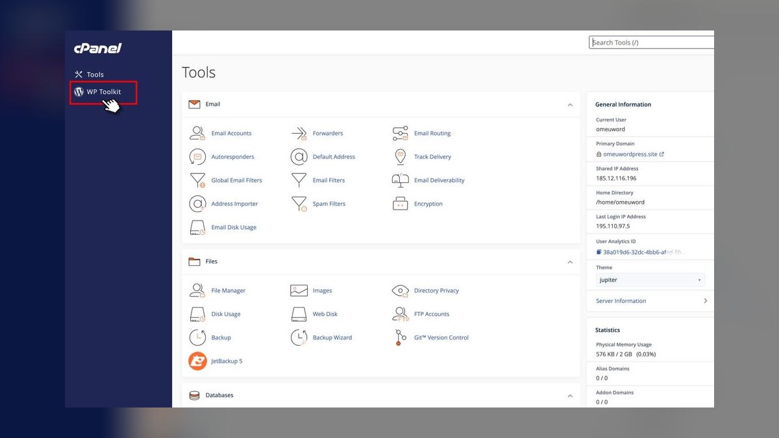The image size is (779, 438).
Task: Open Email Deliverability mailbox icon
Action: tap(401, 180)
